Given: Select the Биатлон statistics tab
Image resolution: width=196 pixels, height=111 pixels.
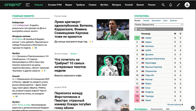Looking at the screenshot, I should click(x=173, y=21).
